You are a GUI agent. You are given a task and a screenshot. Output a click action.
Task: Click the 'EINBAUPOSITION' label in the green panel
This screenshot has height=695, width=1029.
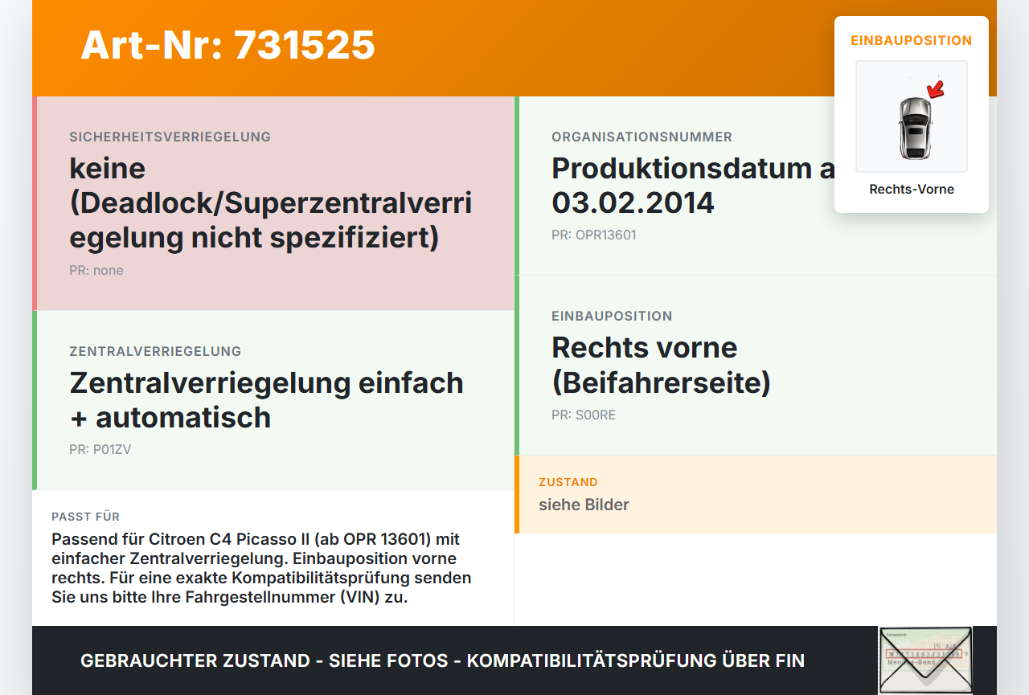click(612, 316)
